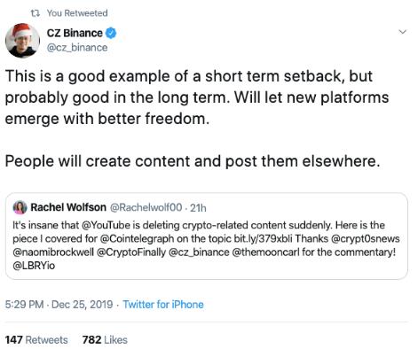Click the You Retweeted label
The width and height of the screenshot is (418, 349).
[77, 13]
